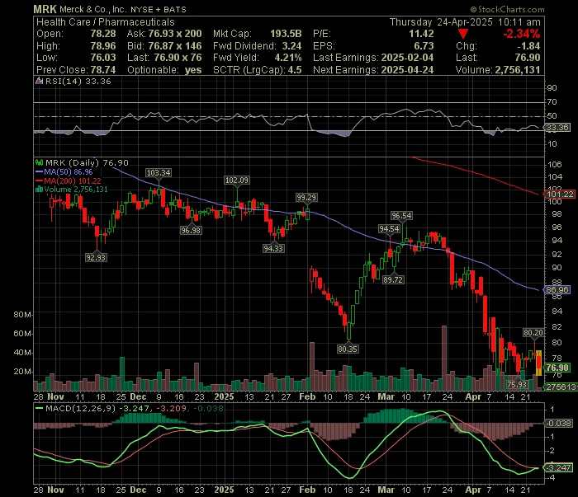Click the Fwd Dividend value 3.24
The width and height of the screenshot is (578, 497).
(x=291, y=46)
